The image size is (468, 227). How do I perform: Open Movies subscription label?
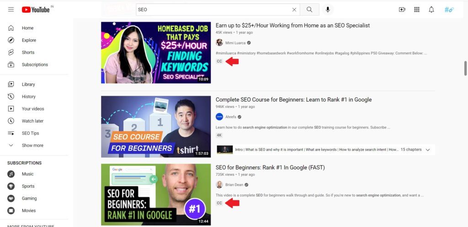[x=29, y=211]
